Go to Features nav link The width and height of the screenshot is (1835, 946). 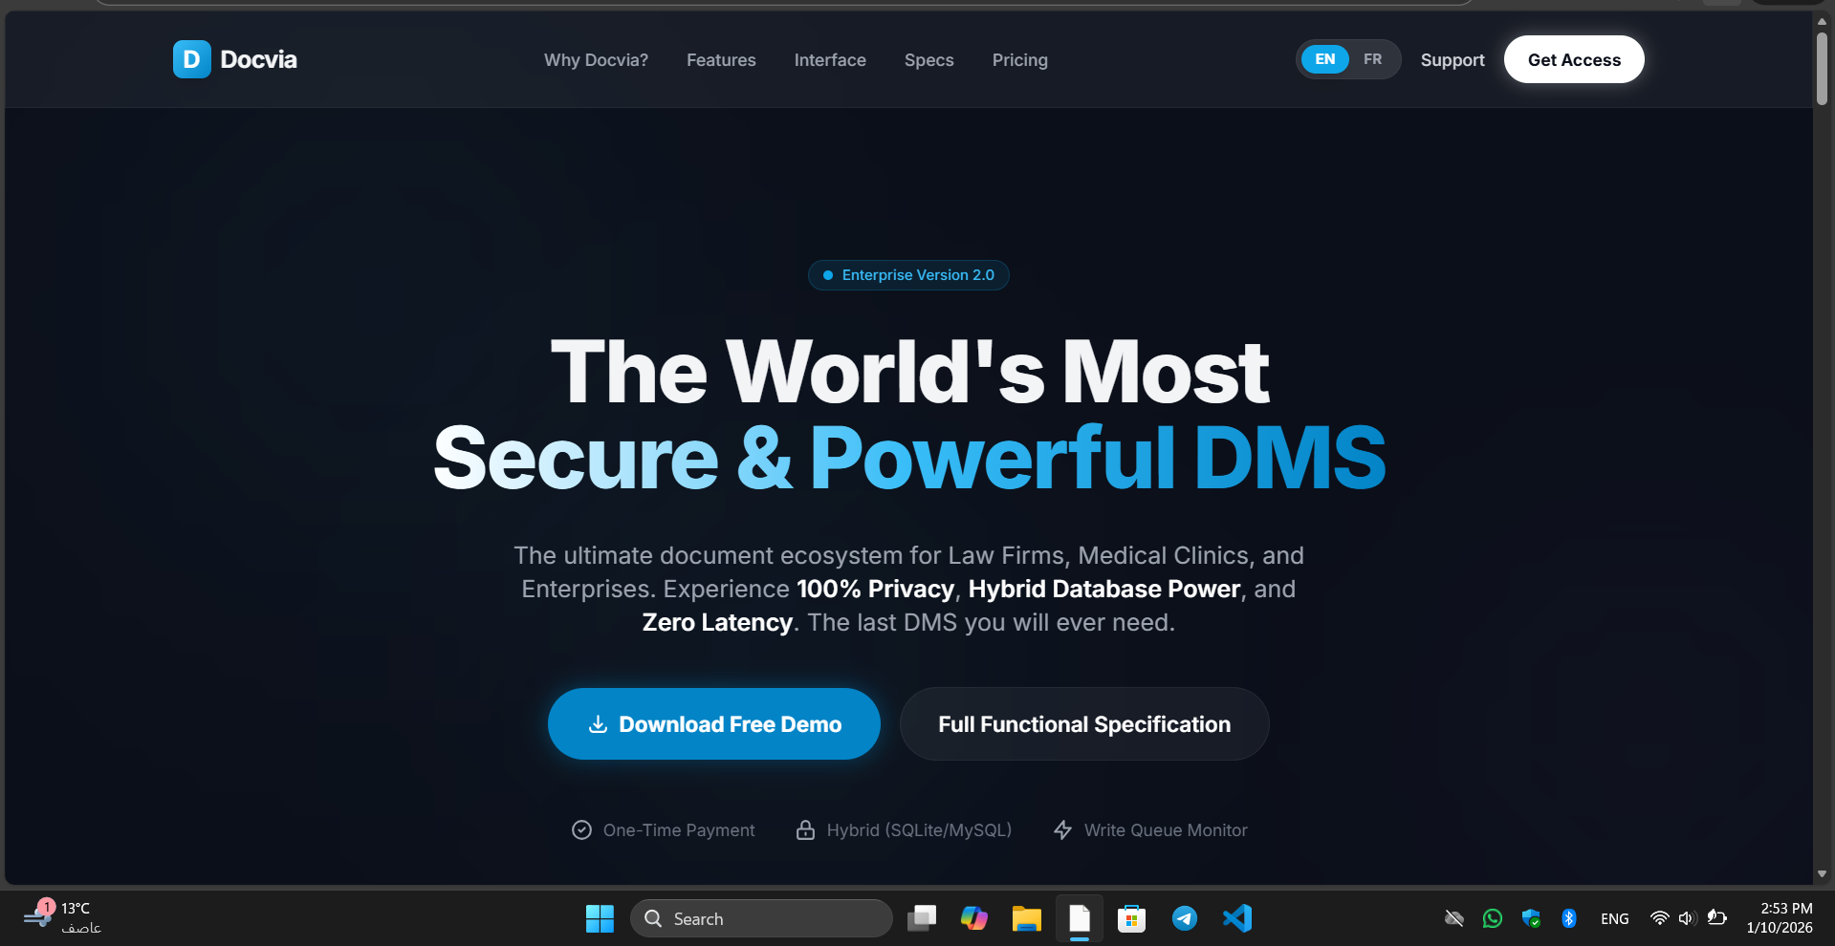[x=721, y=60]
